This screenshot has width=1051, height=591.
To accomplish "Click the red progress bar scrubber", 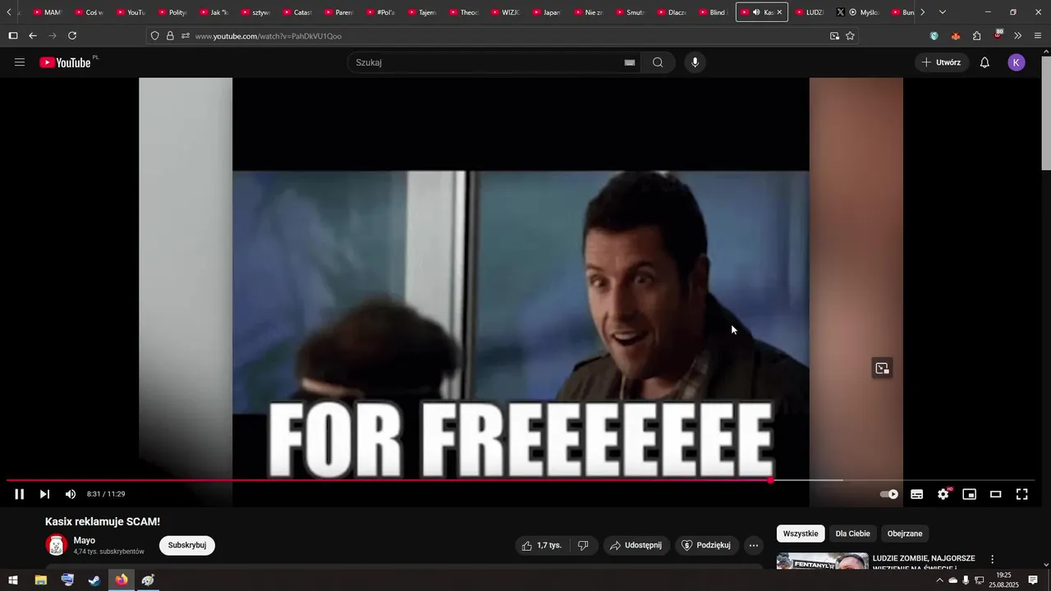I will 771,480.
